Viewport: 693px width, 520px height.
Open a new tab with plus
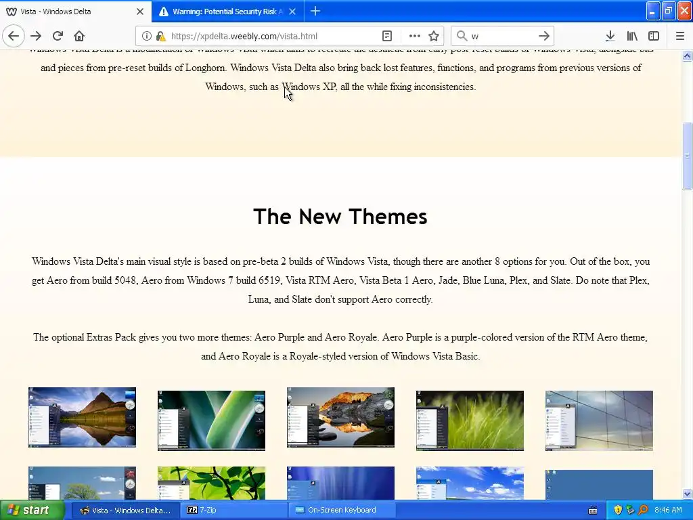(x=315, y=11)
